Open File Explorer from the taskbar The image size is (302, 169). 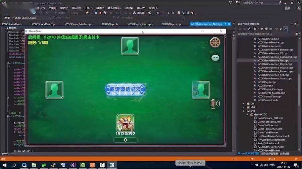34,165
